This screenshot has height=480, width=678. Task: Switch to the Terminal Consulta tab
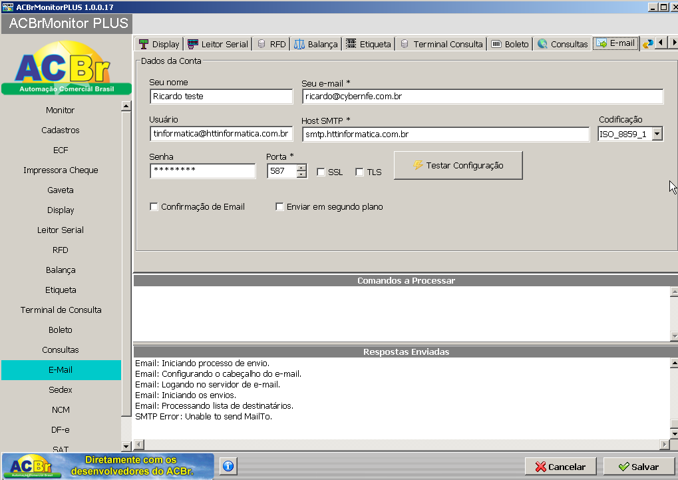point(441,44)
